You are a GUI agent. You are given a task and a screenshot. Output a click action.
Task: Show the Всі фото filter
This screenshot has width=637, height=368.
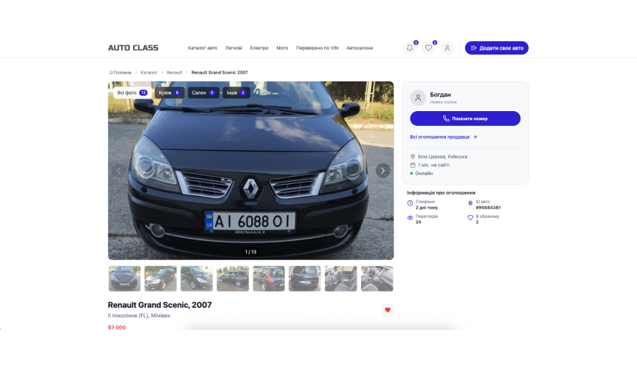132,93
